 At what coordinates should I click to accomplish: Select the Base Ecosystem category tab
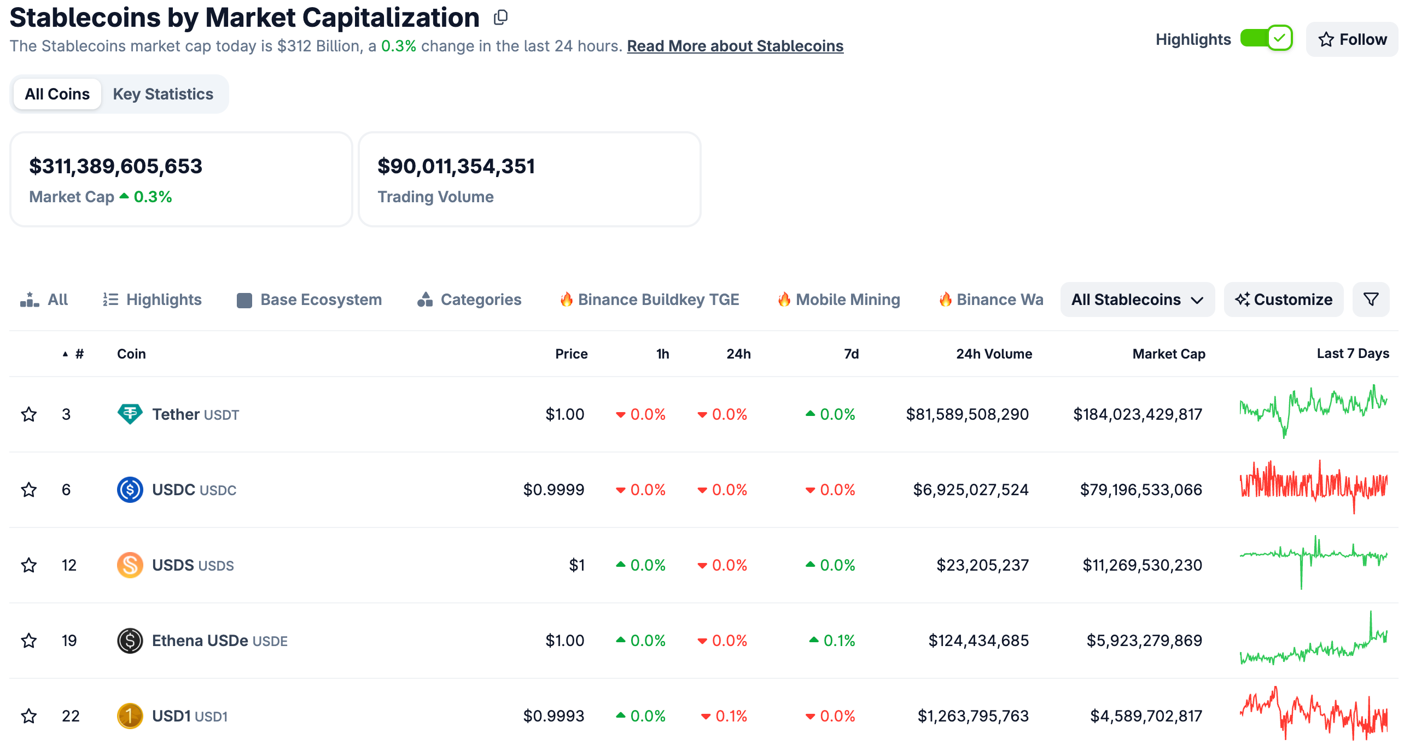click(309, 299)
